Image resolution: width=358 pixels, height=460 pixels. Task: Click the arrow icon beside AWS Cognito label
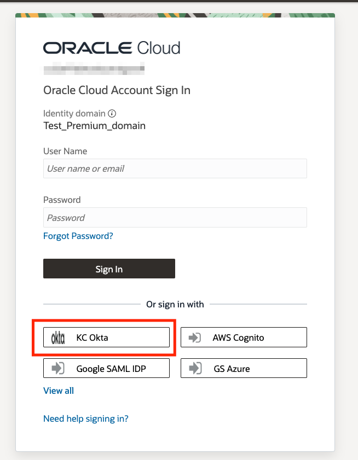point(194,337)
